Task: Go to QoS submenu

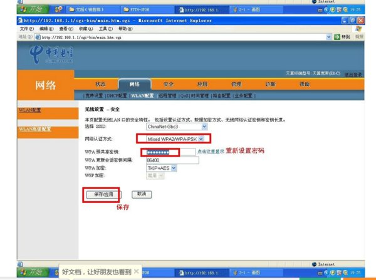Action: 184,96
